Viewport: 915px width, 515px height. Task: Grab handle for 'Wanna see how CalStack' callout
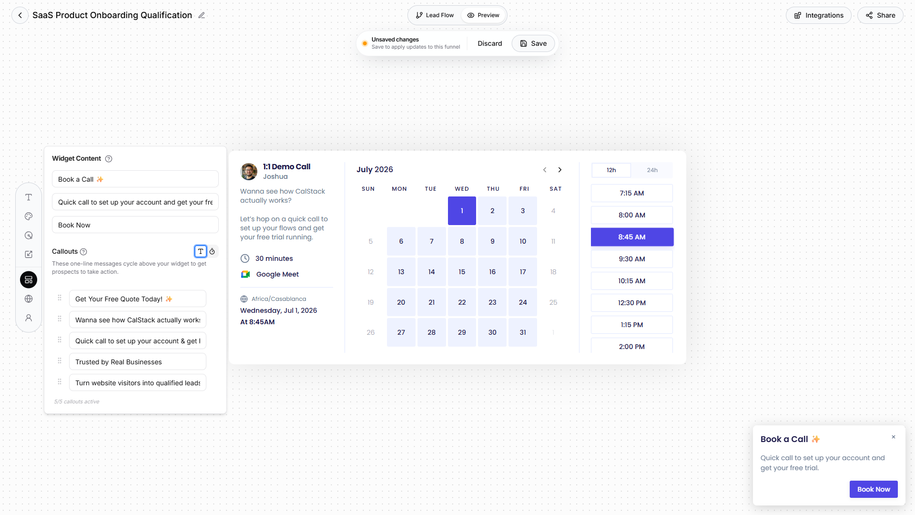coord(60,319)
